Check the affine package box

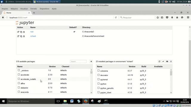19,83
